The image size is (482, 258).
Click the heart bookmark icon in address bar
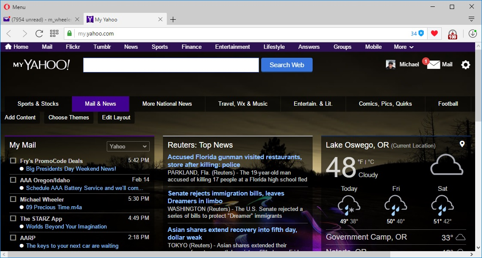tap(434, 33)
